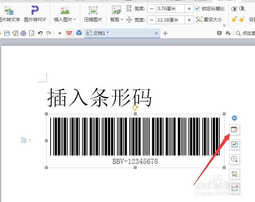The height and width of the screenshot is (202, 255).
Task: Click the 宽度 width value field
Action: point(170,20)
